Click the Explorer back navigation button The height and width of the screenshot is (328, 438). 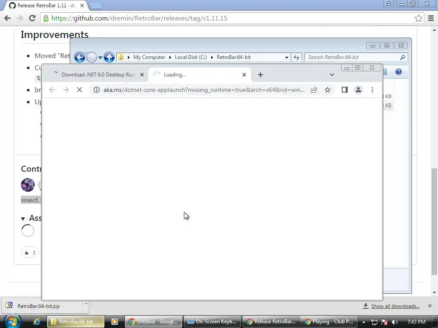tap(80, 58)
